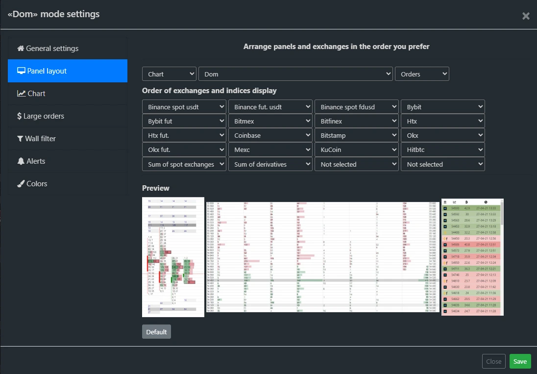Open the Sum of derivatives dropdown
537x374 pixels.
pyautogui.click(x=270, y=164)
